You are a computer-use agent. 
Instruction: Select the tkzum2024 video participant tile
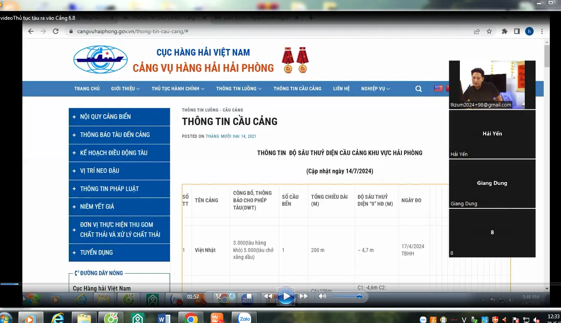pos(492,85)
